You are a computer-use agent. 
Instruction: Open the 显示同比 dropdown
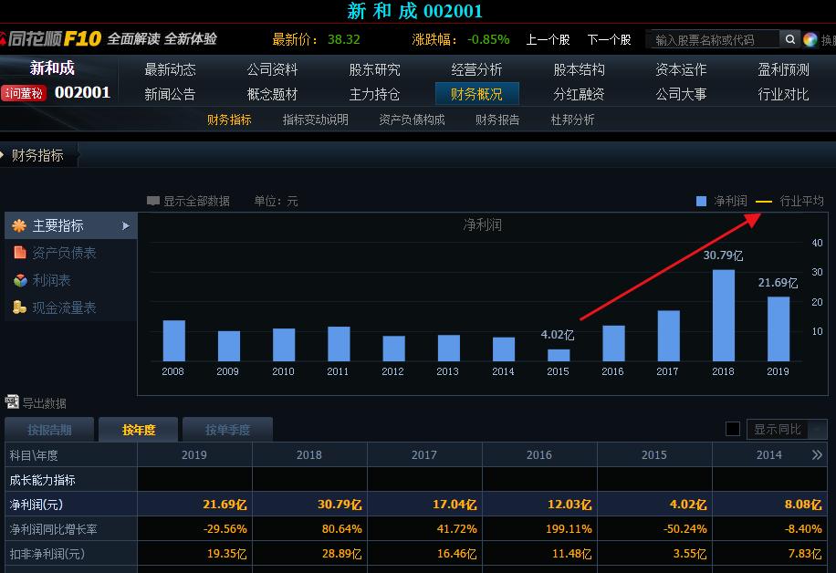[787, 429]
